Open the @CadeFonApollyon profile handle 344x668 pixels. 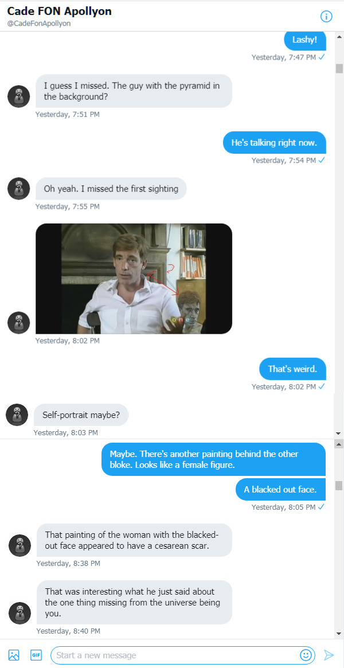pyautogui.click(x=38, y=24)
